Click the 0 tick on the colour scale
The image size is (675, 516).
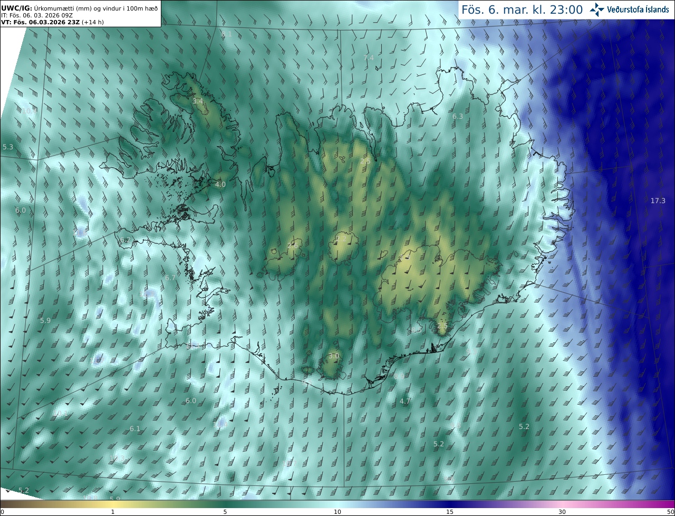point(2,512)
